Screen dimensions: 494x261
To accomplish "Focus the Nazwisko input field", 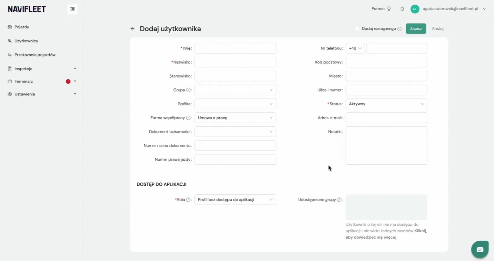I will [x=235, y=62].
